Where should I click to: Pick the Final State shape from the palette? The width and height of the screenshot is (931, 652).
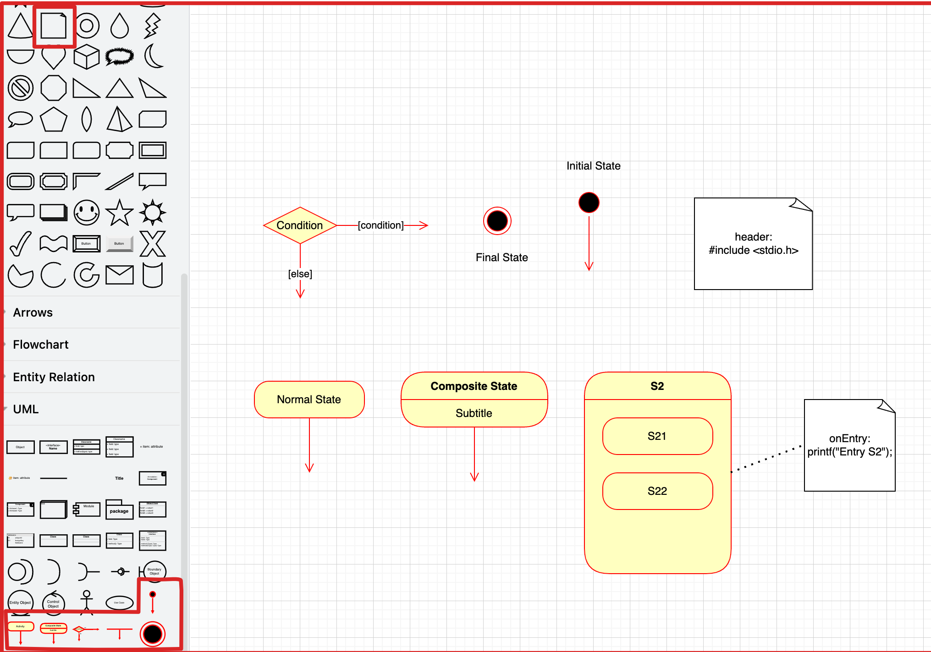click(153, 634)
